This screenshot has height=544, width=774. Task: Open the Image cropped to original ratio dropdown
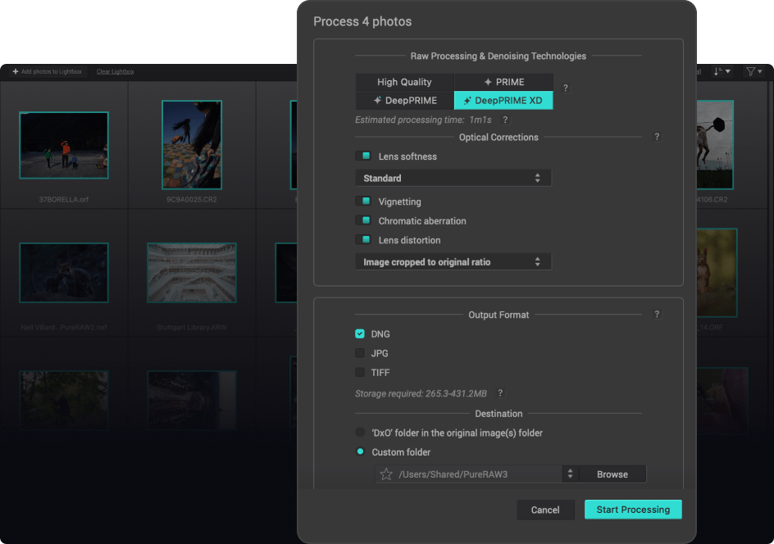453,262
